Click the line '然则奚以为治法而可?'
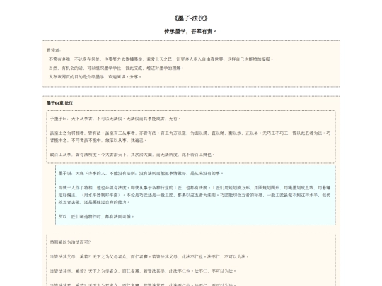 [x=71, y=242]
